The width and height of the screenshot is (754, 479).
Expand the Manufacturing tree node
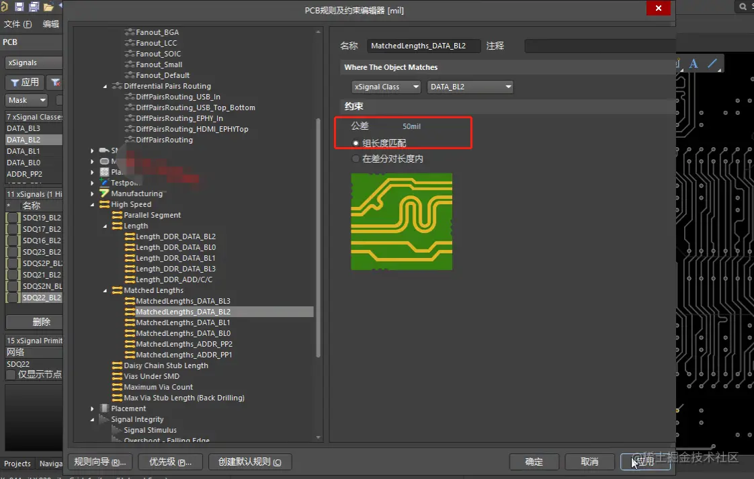(92, 193)
